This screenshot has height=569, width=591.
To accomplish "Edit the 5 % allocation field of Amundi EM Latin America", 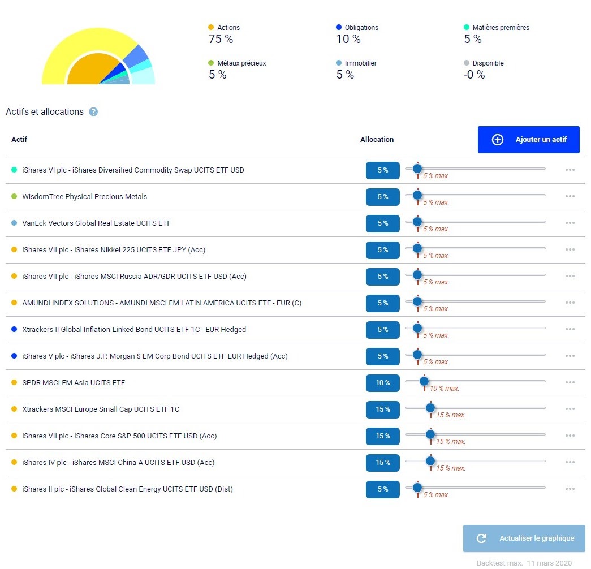I will click(382, 303).
